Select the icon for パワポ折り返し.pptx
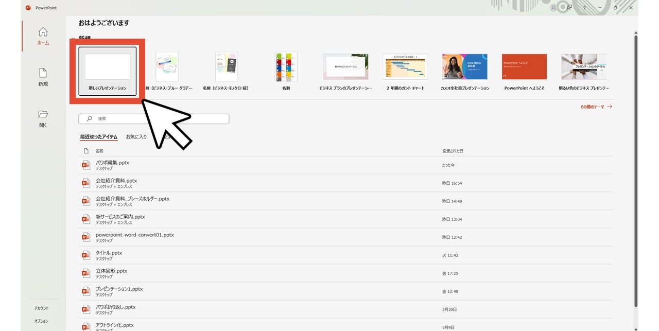This screenshot has height=331, width=659. tap(86, 309)
